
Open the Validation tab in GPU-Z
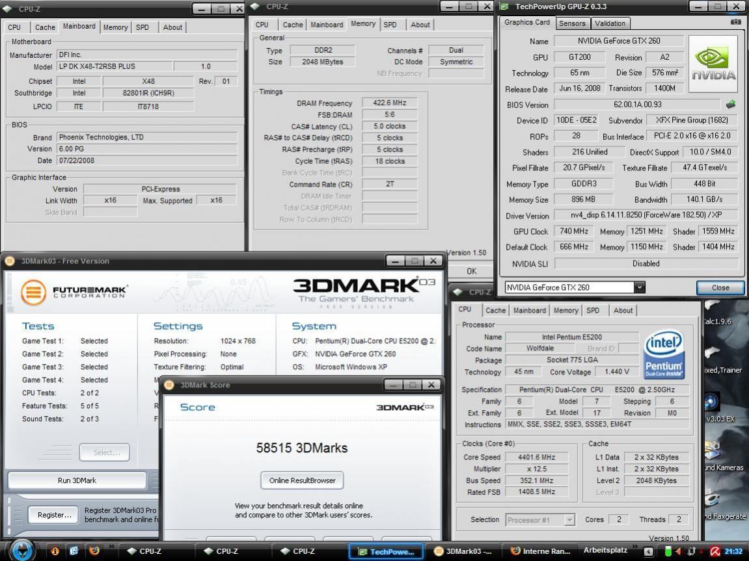click(610, 23)
